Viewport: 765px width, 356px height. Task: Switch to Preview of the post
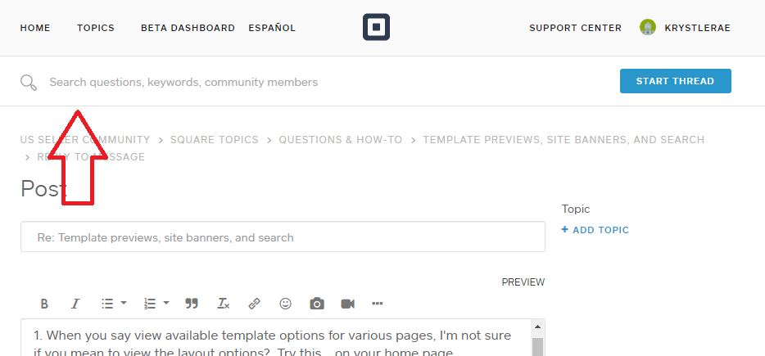[523, 282]
